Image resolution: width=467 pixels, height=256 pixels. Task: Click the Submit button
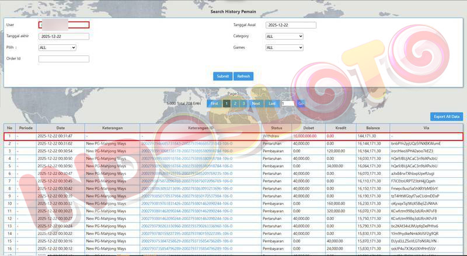coord(222,76)
